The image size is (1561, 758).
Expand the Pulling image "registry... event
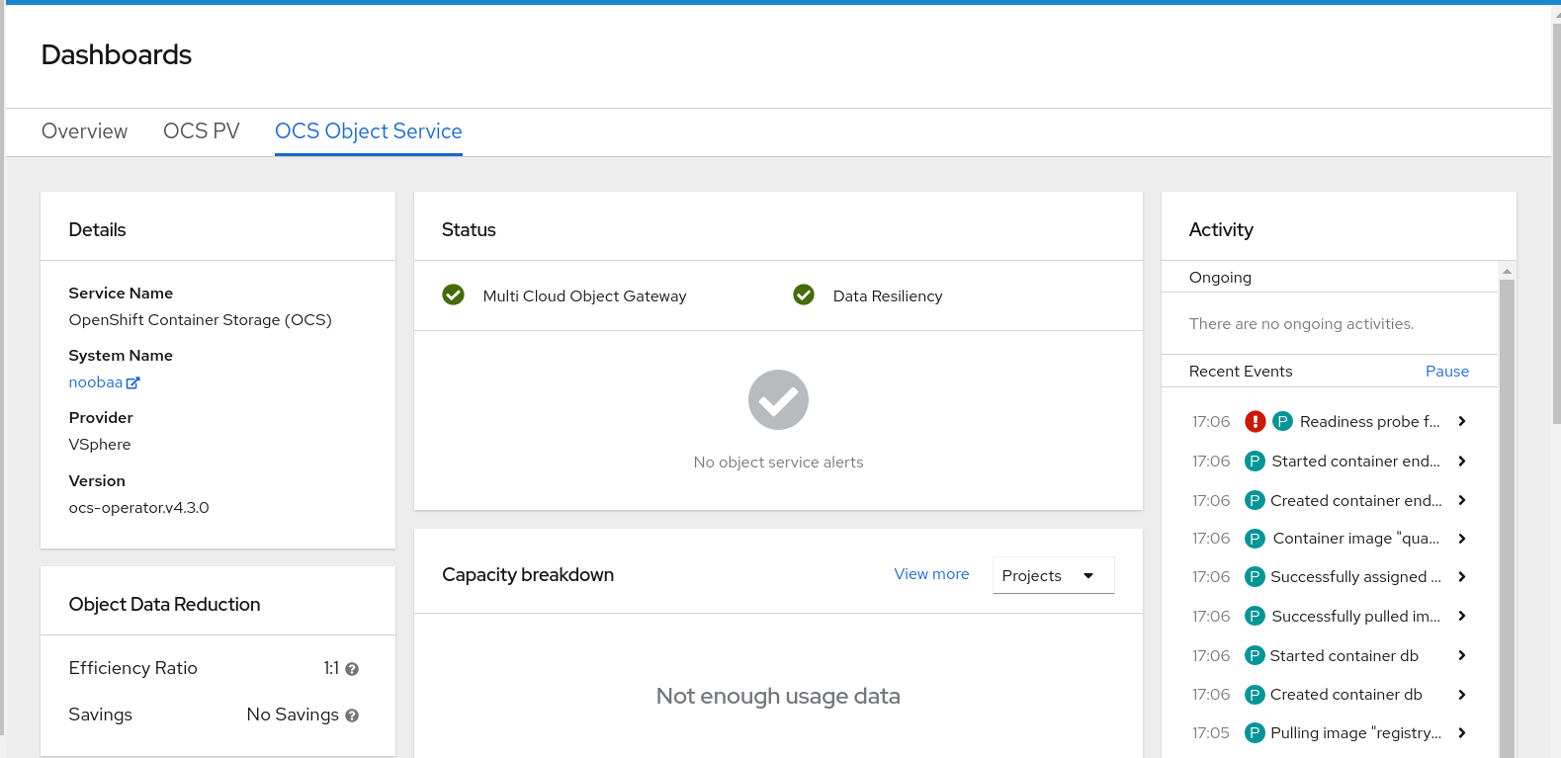(1462, 733)
